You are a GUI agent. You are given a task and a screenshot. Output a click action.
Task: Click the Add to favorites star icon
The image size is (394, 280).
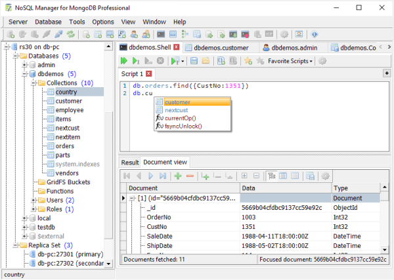248,61
